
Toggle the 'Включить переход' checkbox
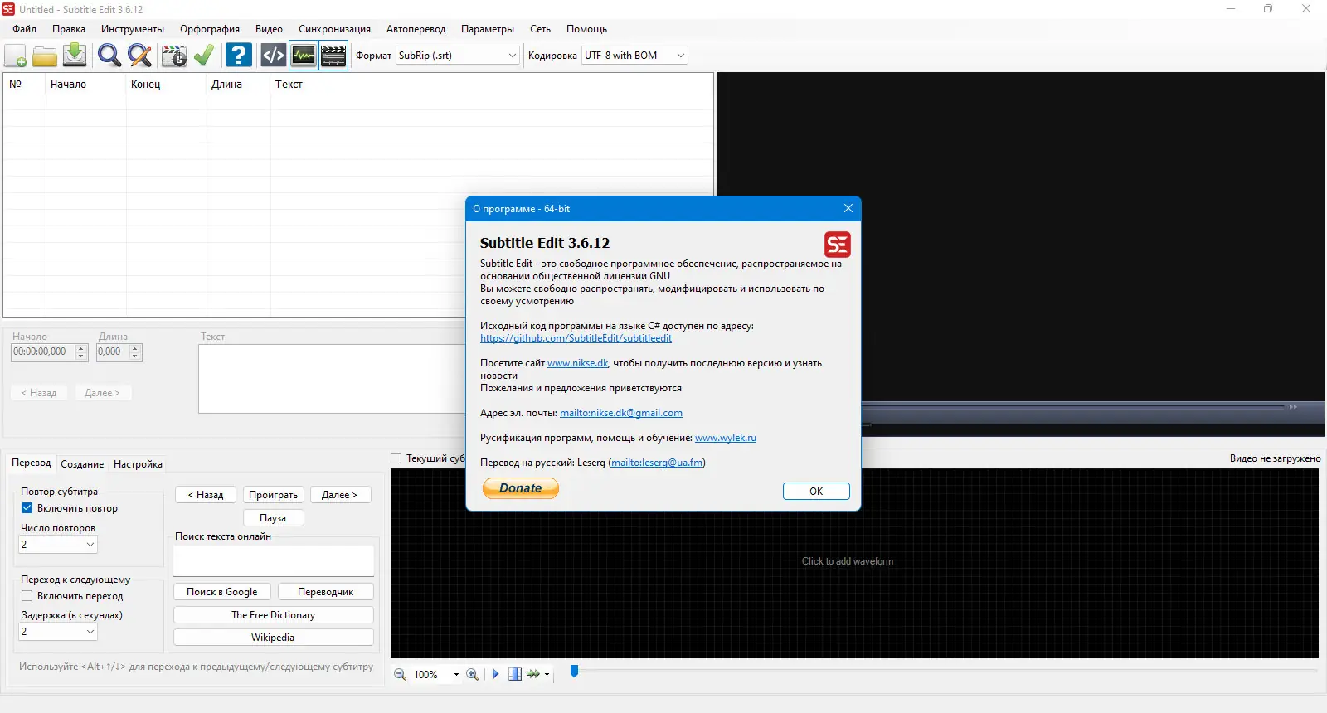pyautogui.click(x=27, y=595)
